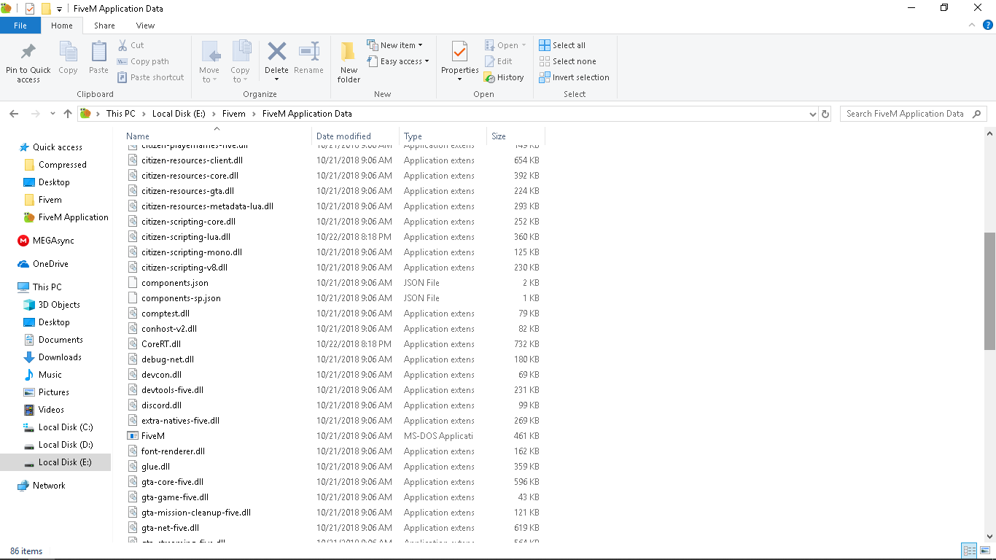Switch to large thumbnails view icon
Image resolution: width=996 pixels, height=560 pixels.
[x=986, y=551]
